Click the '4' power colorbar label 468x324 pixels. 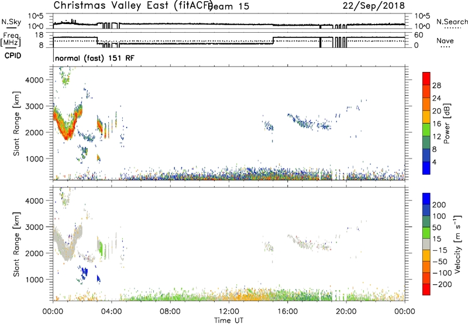pos(434,162)
